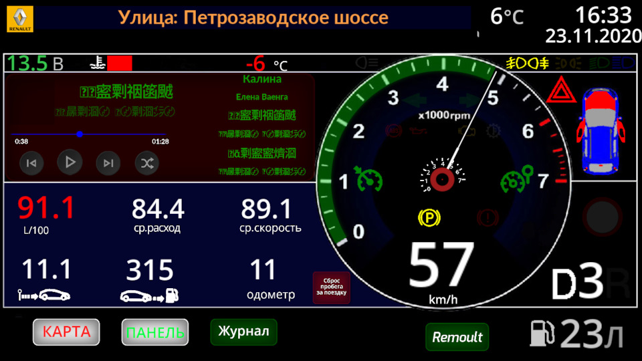Viewport: 642px width, 361px height.
Task: Skip to next track
Action: 108,163
